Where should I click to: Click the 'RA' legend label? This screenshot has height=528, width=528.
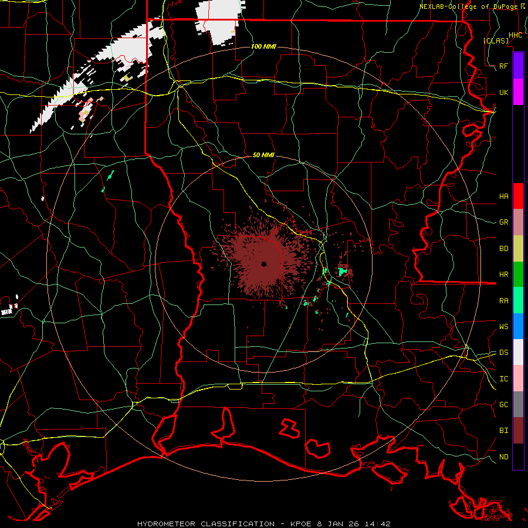click(503, 300)
